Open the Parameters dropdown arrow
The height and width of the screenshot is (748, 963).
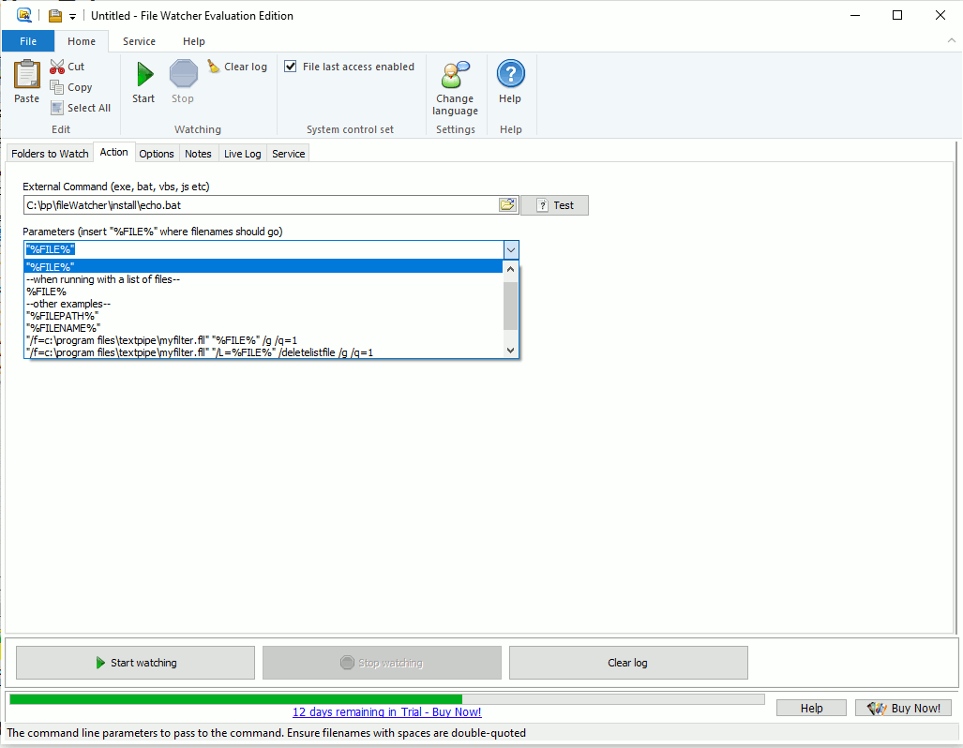[x=510, y=249]
